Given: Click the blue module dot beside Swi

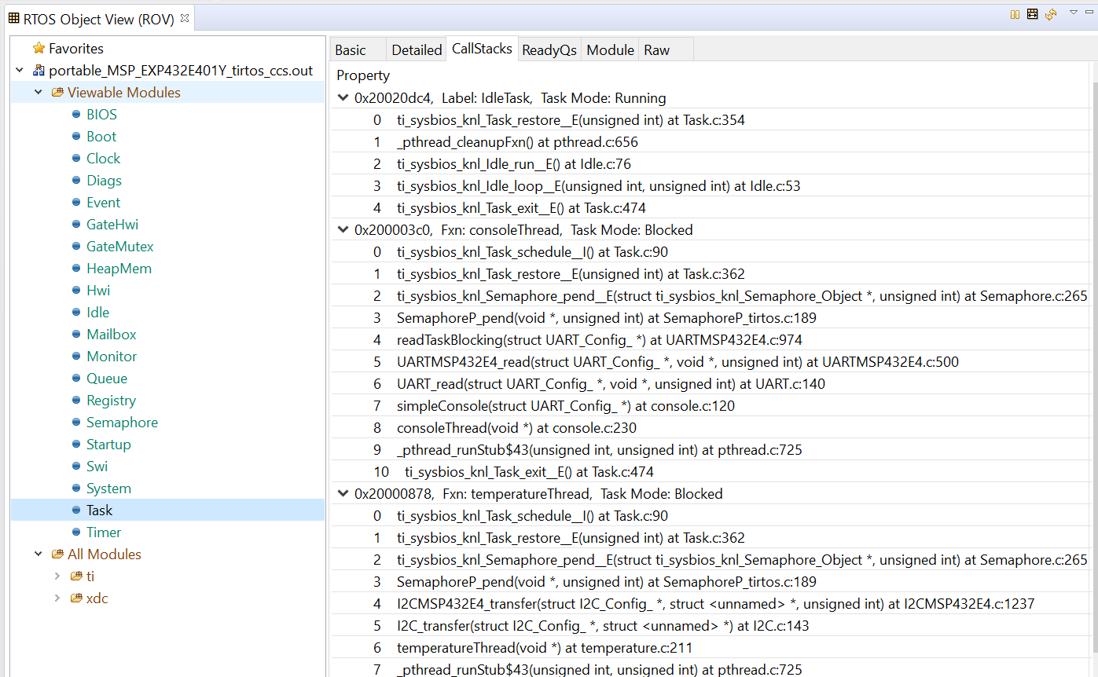Looking at the screenshot, I should click(x=76, y=467).
